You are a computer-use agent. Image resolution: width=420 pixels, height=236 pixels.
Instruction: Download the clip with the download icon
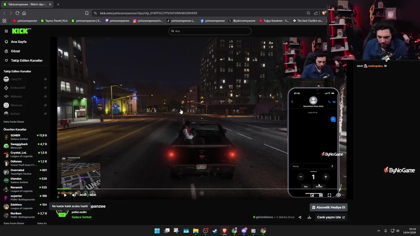point(309,217)
